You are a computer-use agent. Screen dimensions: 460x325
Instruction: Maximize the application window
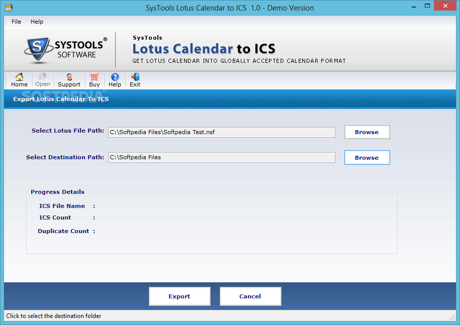click(427, 6)
